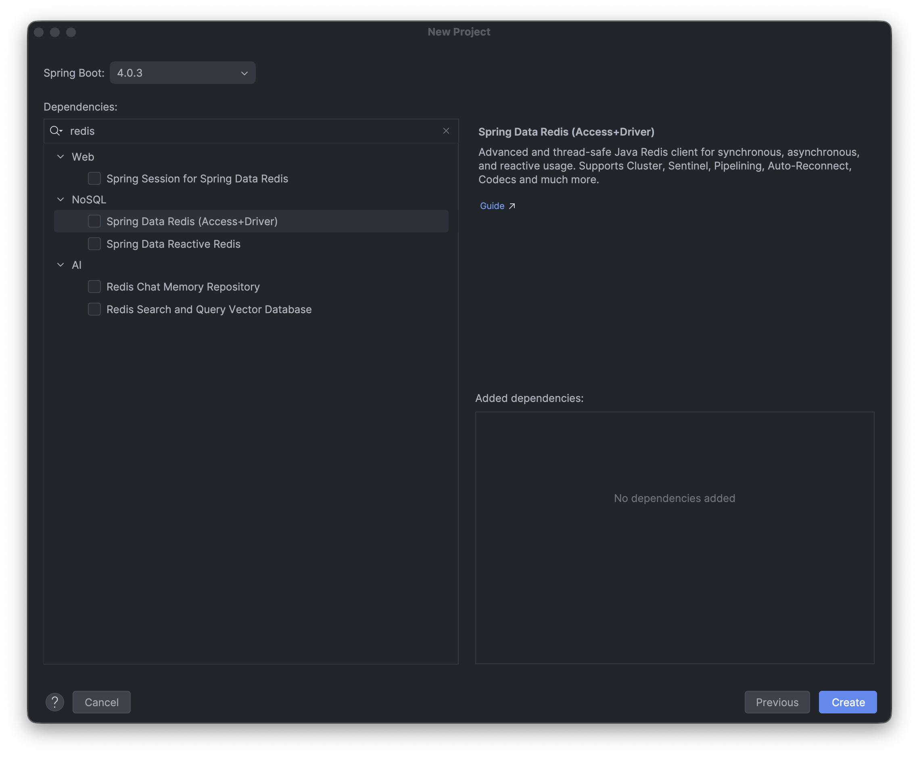Enable Redis Chat Memory Repository

point(94,287)
